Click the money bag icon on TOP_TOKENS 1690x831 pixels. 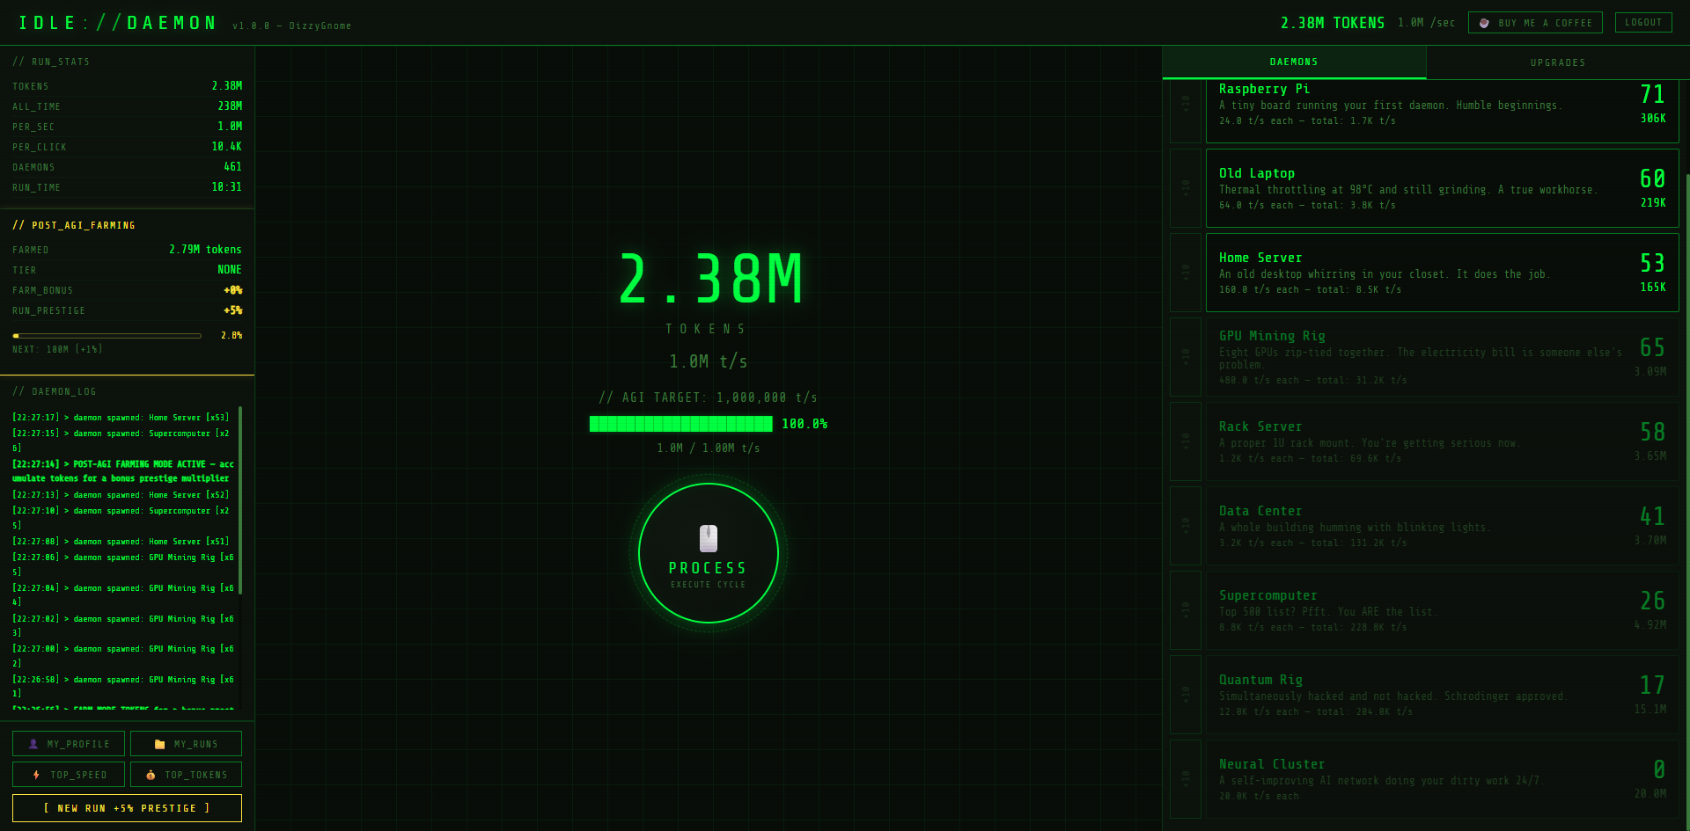point(150,774)
